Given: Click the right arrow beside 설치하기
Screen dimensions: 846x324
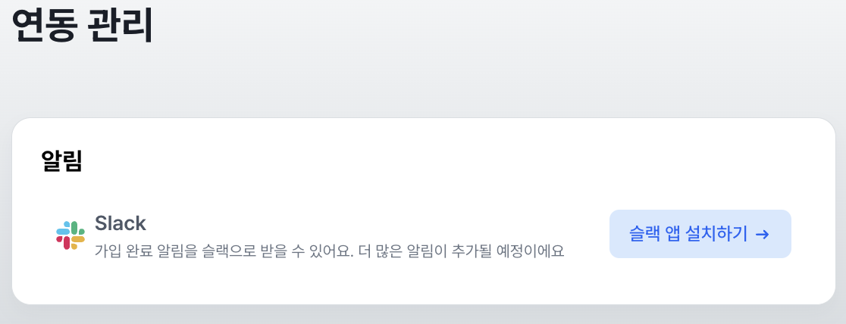Looking at the screenshot, I should 763,234.
